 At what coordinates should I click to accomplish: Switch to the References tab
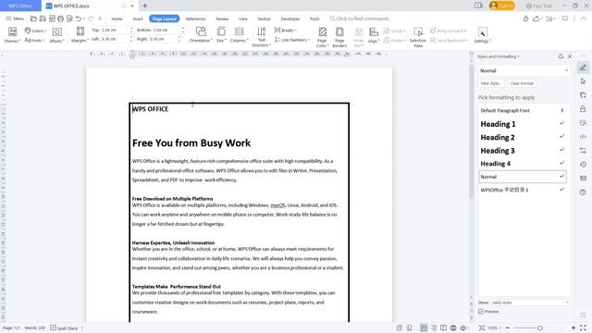[195, 18]
